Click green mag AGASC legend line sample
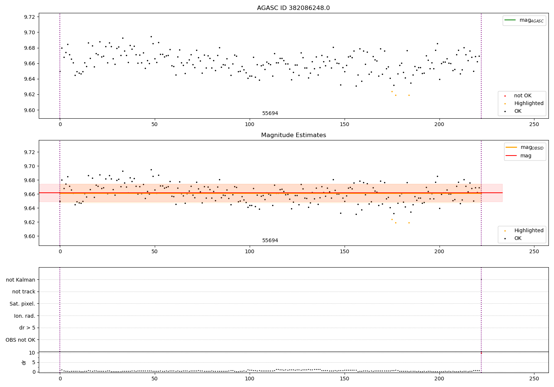 click(510, 20)
